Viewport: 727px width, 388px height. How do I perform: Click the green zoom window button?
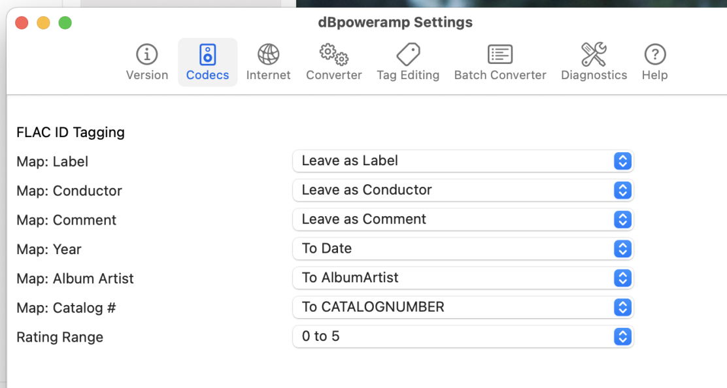(x=65, y=23)
